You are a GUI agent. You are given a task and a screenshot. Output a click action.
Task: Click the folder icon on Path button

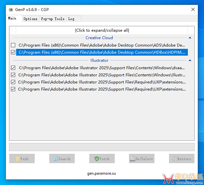point(18,159)
